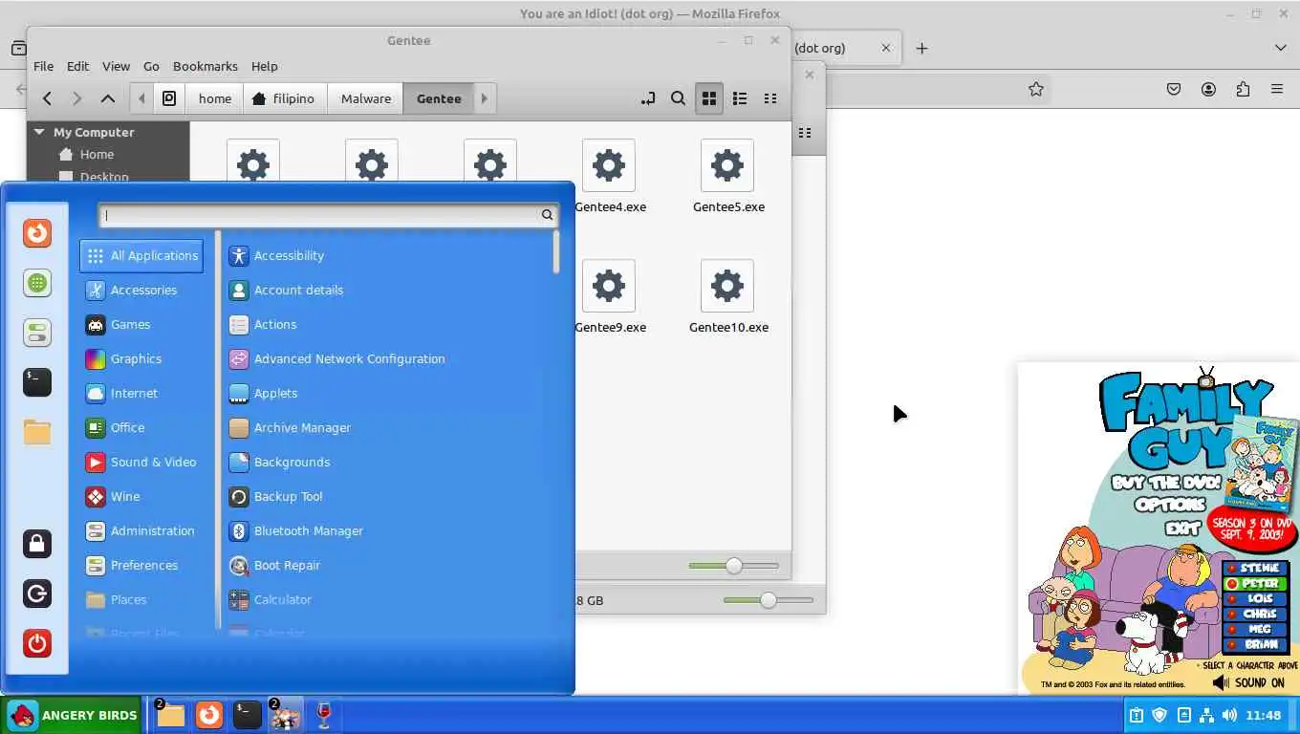1300x734 pixels.
Task: Click the Terminal icon in the taskbar
Action: (x=247, y=715)
